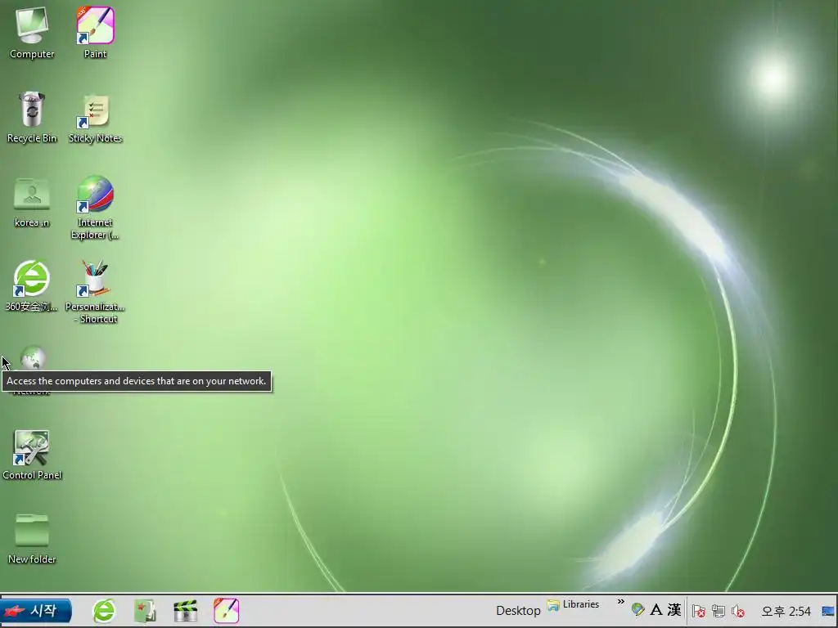Select the 360 browser desktop shortcut
Viewport: 838px width, 628px height.
[32, 285]
